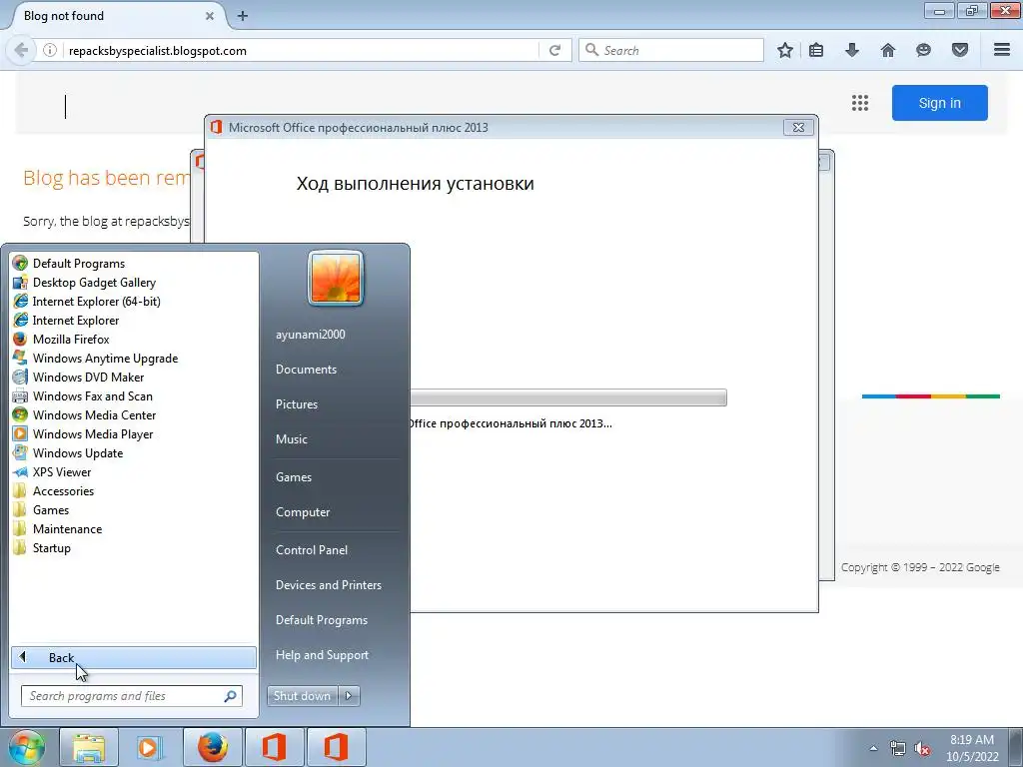Click the Shut down button

[302, 696]
